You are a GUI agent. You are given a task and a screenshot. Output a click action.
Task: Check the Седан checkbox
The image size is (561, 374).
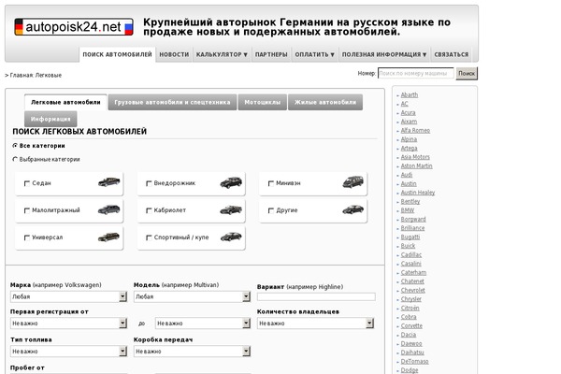[x=27, y=183]
